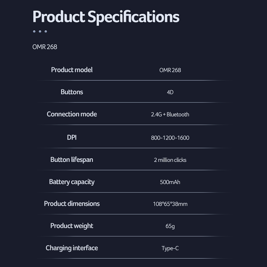Click the 4D buttons value
The width and height of the screenshot is (267, 267).
tap(170, 92)
